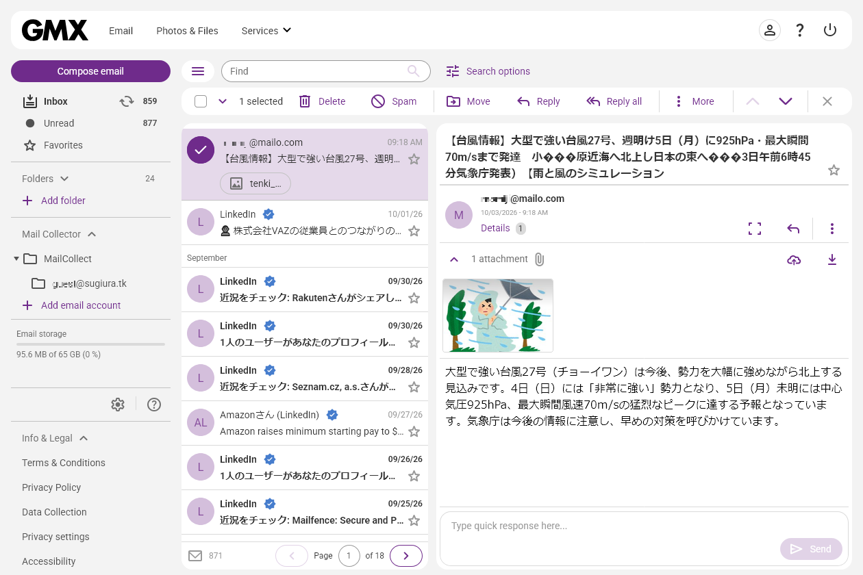
Task: Open help circle icon in sidebar
Action: pos(154,405)
